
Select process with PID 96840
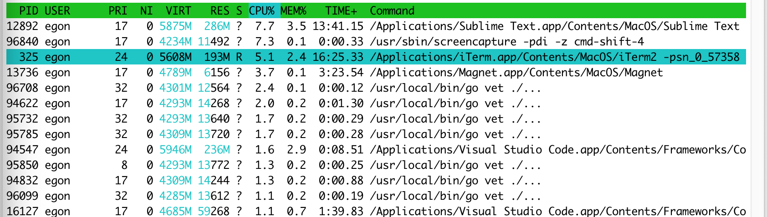22,42
